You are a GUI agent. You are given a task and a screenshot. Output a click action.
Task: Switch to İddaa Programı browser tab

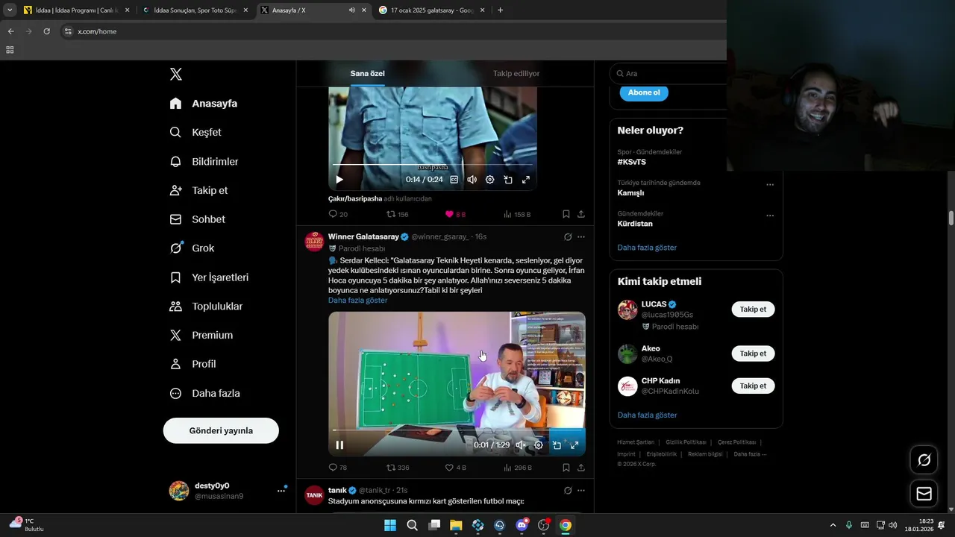tap(75, 10)
